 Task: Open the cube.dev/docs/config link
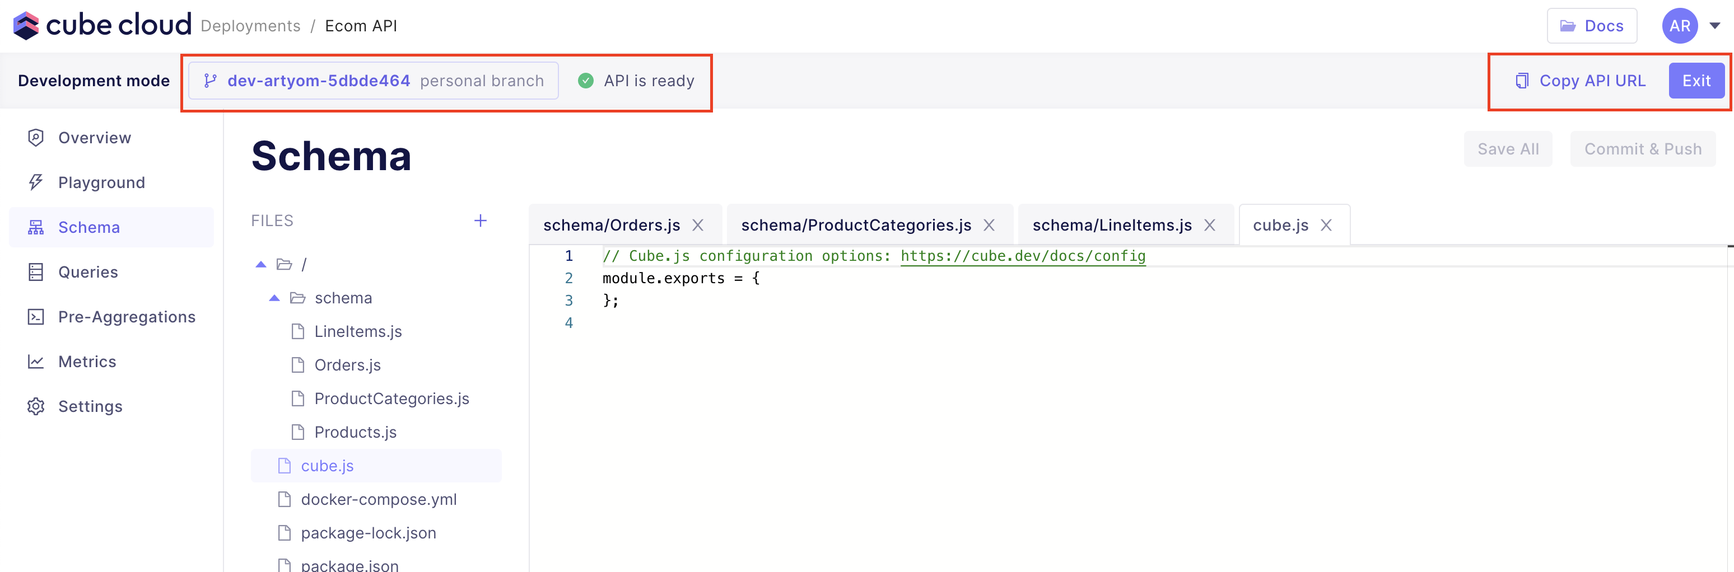(1023, 256)
